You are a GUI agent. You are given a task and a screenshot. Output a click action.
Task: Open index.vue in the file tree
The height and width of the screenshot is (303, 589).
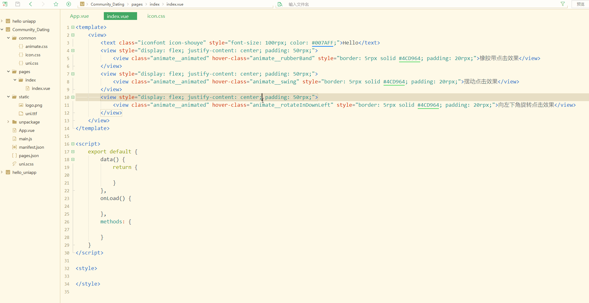(41, 88)
